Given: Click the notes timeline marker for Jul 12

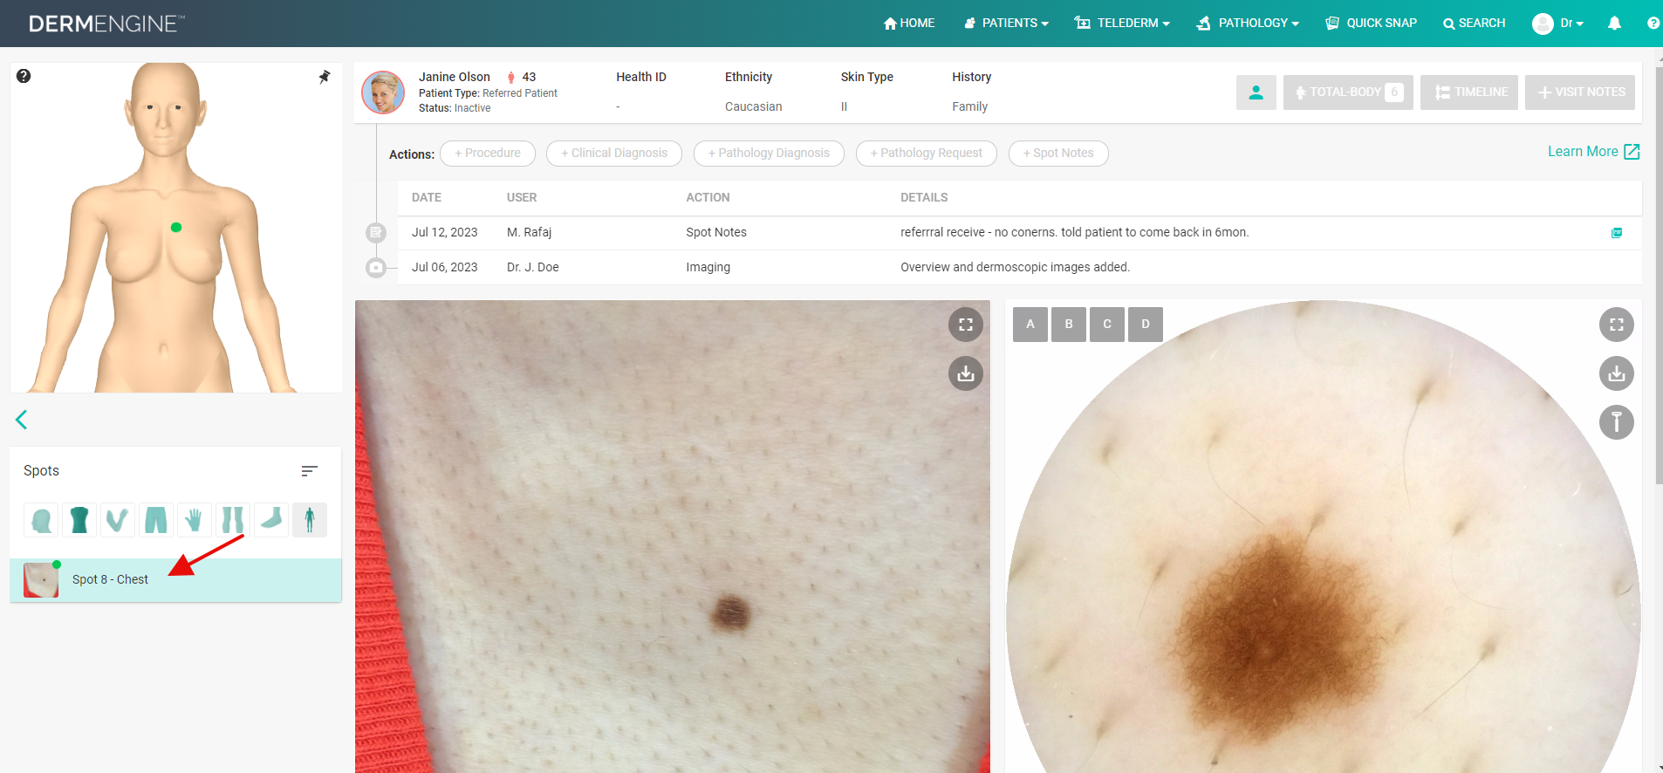Looking at the screenshot, I should pos(376,233).
